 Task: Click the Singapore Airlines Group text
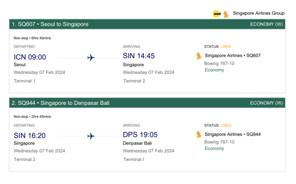[259, 14]
